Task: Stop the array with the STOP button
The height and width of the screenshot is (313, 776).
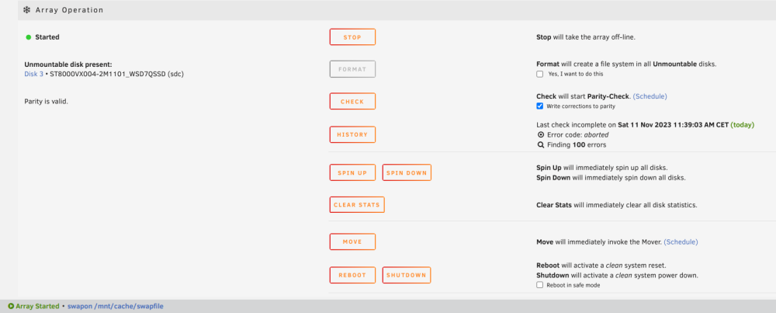Action: [352, 37]
